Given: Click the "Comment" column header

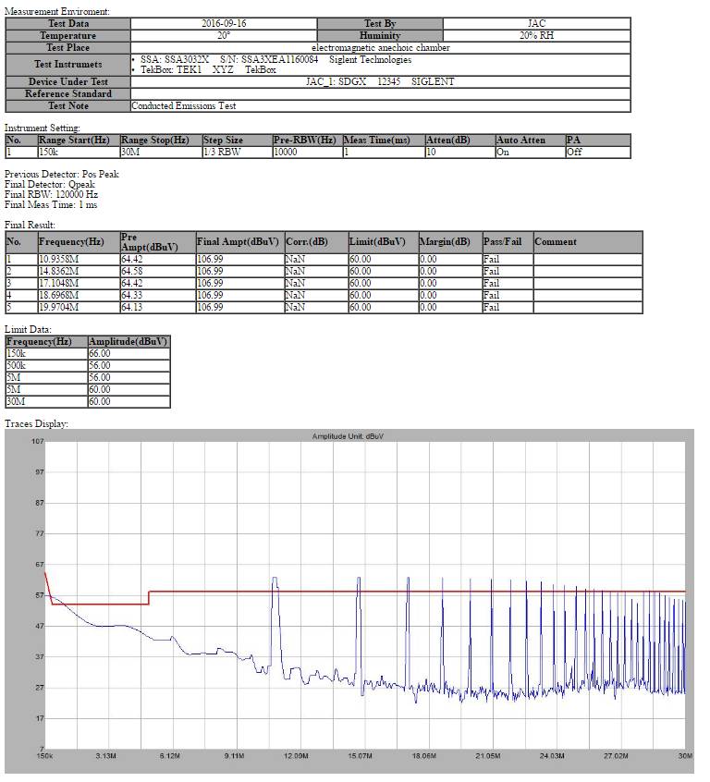Looking at the screenshot, I should pyautogui.click(x=556, y=242).
